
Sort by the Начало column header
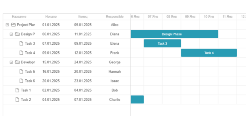[51, 17]
